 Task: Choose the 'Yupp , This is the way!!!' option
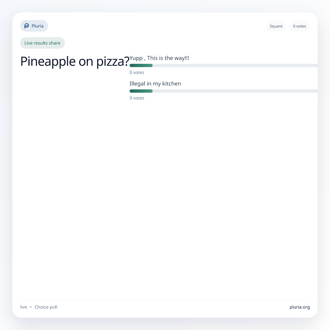click(x=159, y=58)
